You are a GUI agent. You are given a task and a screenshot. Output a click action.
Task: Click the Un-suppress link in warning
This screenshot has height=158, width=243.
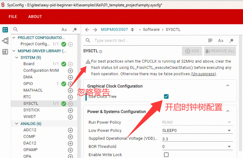point(203,74)
